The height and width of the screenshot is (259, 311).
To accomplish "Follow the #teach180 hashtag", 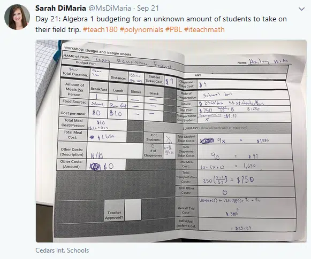I will (x=100, y=29).
